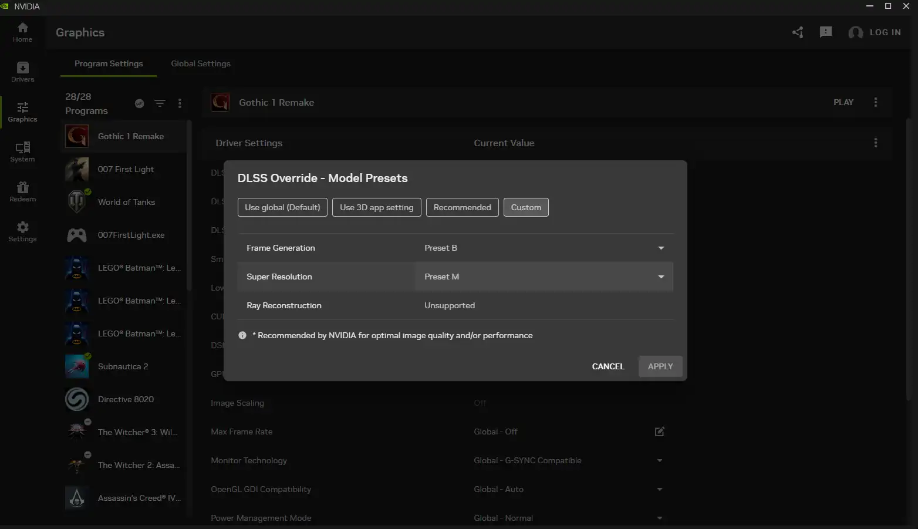Select Subnautica 2 in programs list

[x=123, y=366]
